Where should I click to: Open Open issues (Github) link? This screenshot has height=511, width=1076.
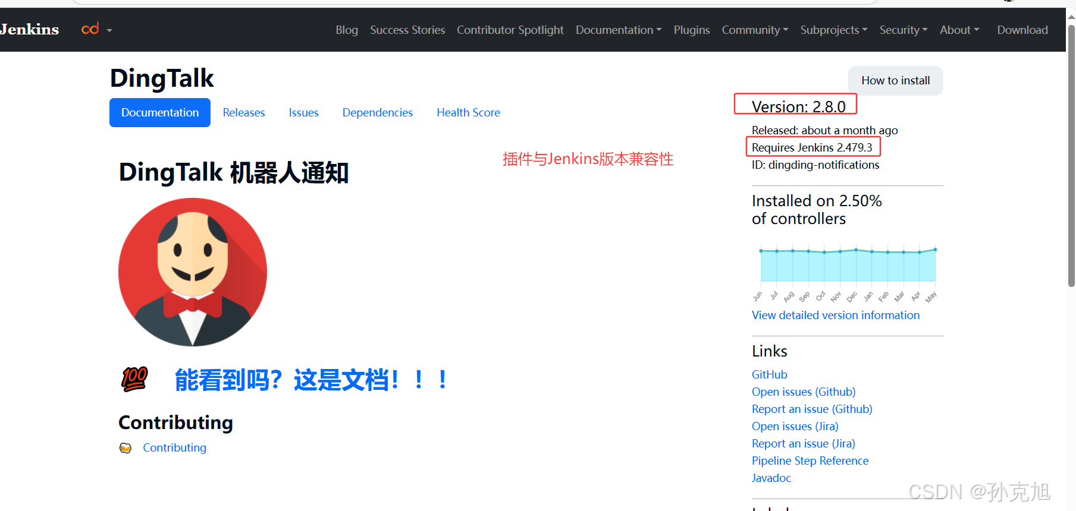(804, 392)
